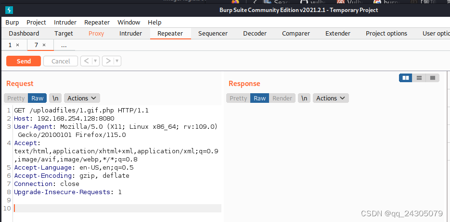The width and height of the screenshot is (450, 222).
Task: Close Repeater tab 7
Action: (x=44, y=45)
